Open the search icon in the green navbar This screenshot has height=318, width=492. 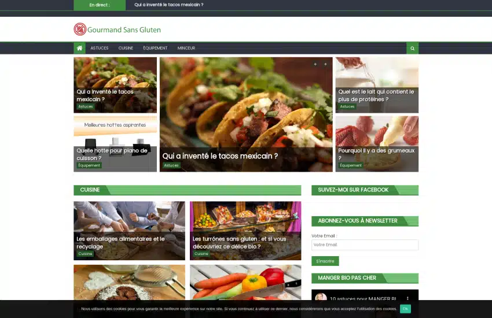click(x=412, y=49)
